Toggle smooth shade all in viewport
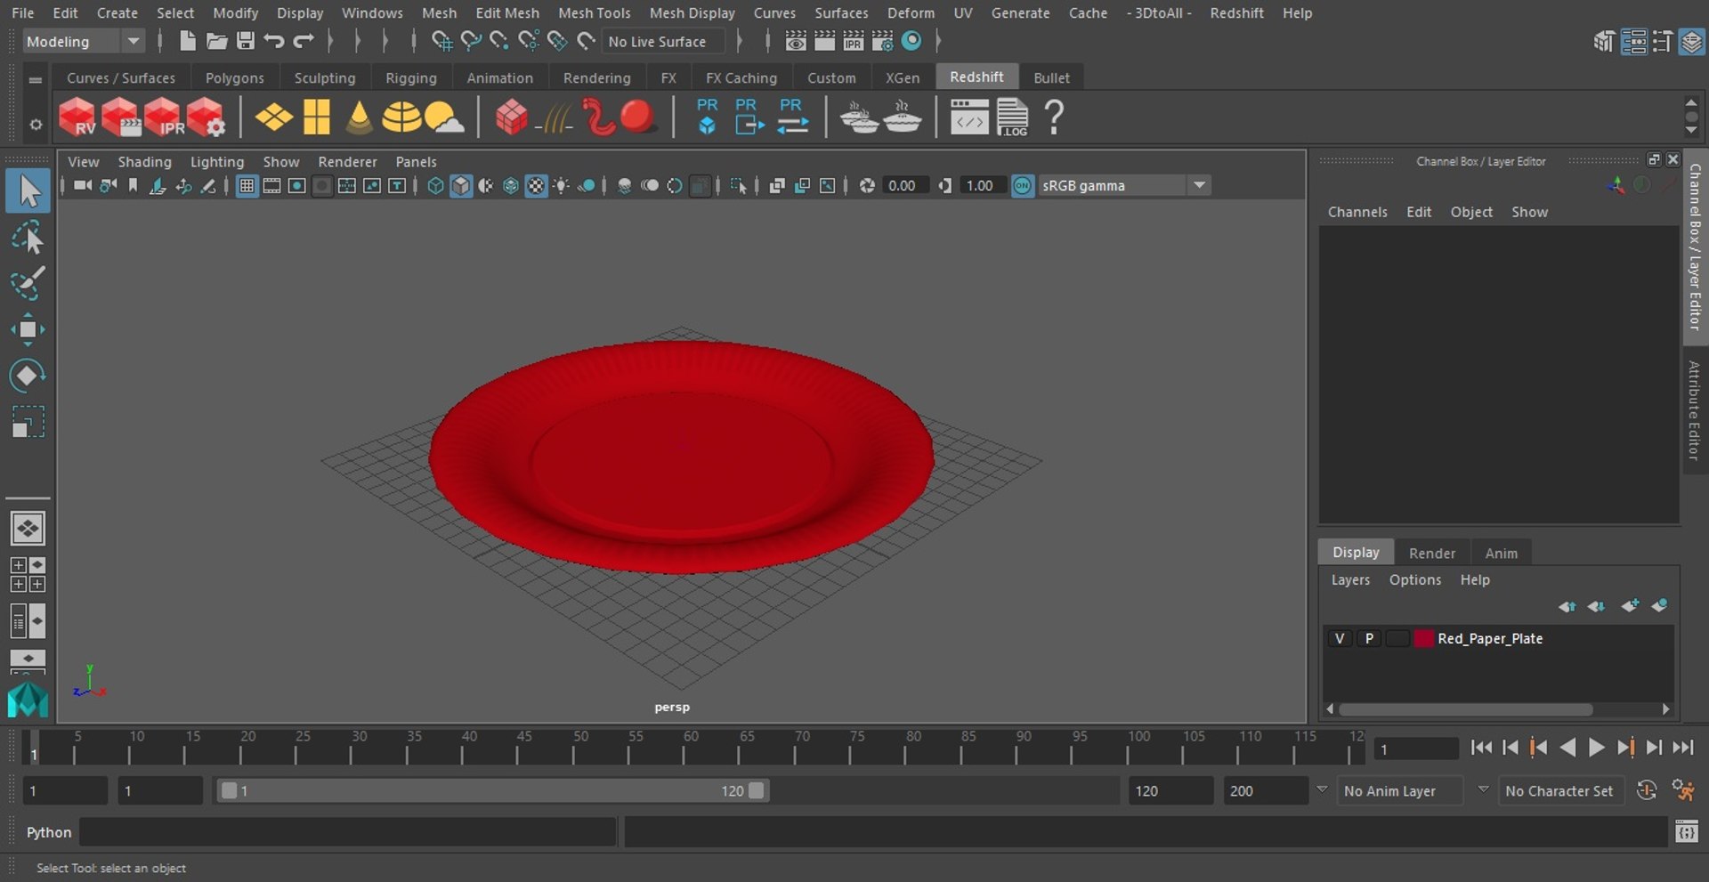Image resolution: width=1709 pixels, height=882 pixels. 460,185
